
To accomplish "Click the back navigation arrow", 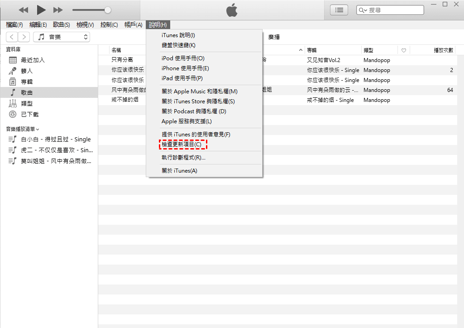I will (x=11, y=37).
